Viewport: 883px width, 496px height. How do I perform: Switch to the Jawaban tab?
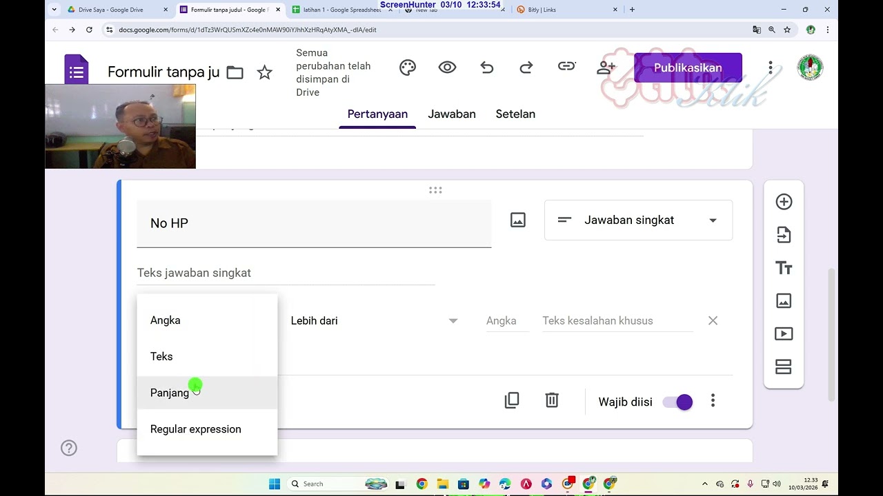point(452,114)
